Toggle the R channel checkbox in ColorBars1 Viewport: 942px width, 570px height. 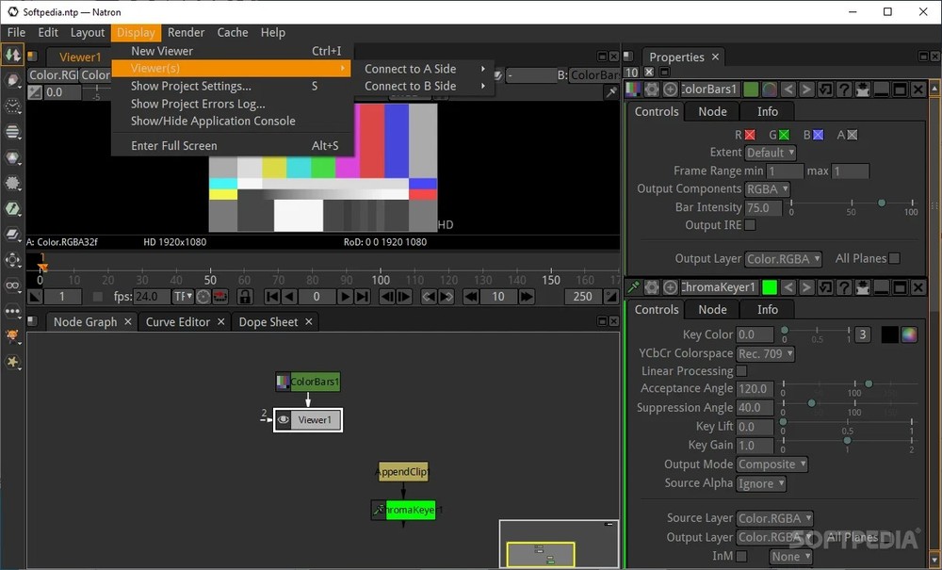coord(749,135)
